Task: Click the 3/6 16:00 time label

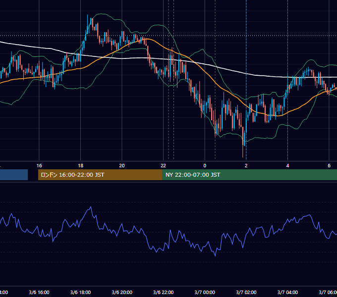Action: tap(39, 292)
